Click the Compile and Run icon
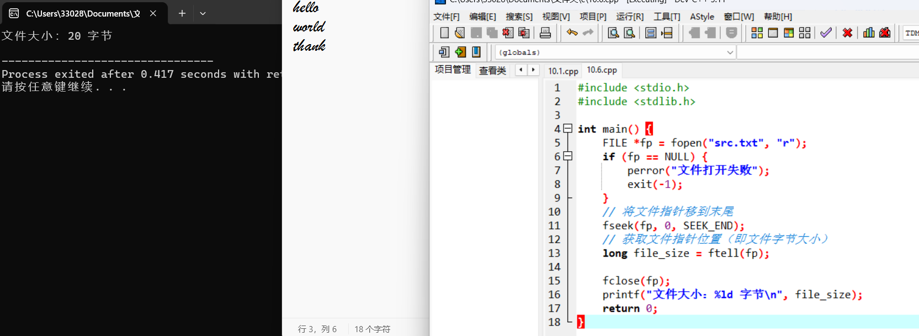The image size is (919, 336). click(x=789, y=33)
